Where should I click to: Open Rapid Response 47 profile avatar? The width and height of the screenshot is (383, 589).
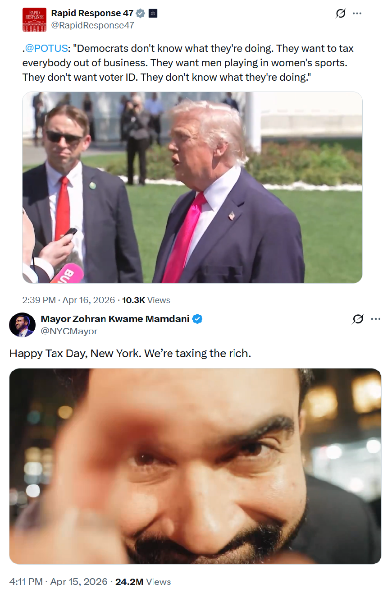(34, 19)
